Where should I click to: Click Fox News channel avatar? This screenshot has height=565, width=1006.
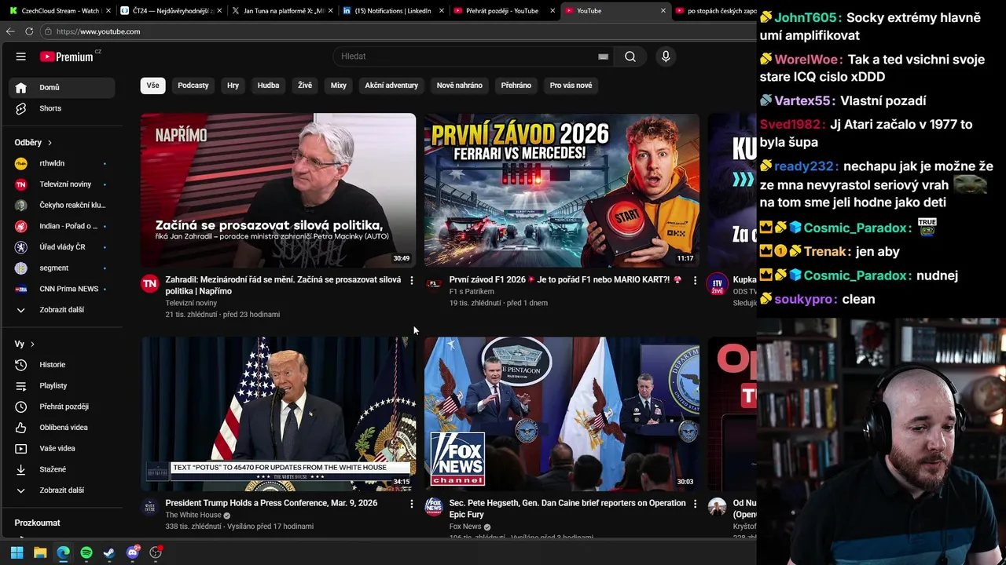(x=434, y=507)
